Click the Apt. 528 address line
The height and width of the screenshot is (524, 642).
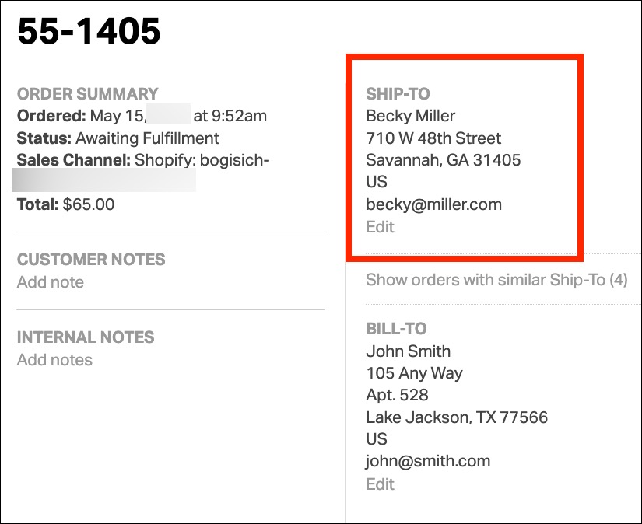397,395
